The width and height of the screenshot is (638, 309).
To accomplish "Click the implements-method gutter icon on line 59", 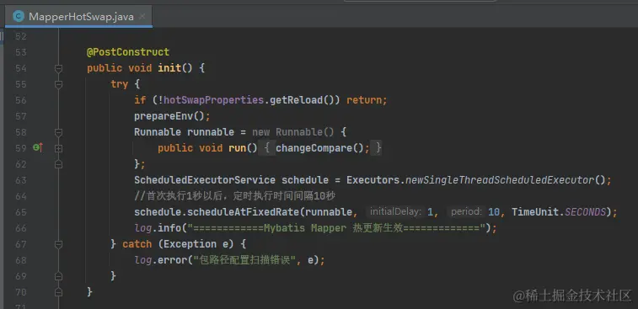I will tap(38, 148).
